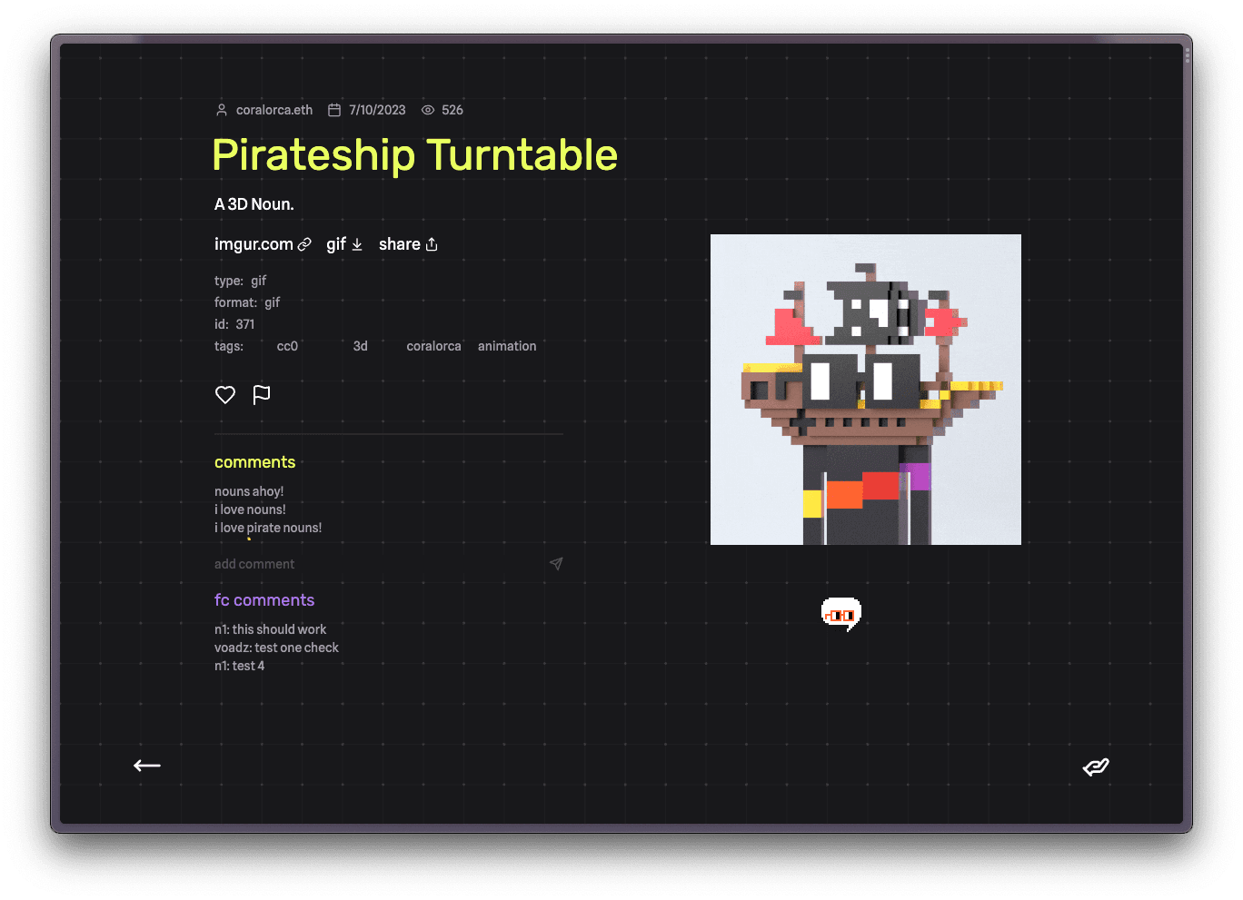Open the pirateship 3D Noun image
The height and width of the screenshot is (900, 1243).
tap(865, 390)
